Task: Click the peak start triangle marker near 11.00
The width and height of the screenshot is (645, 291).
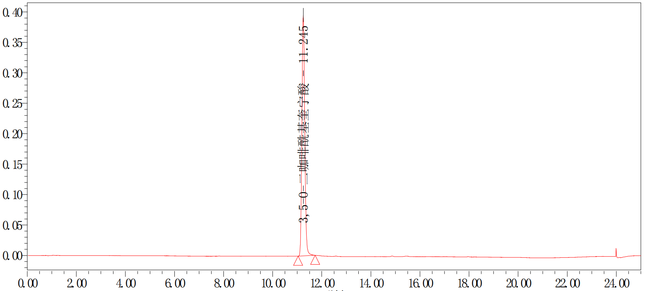Action: 298,261
